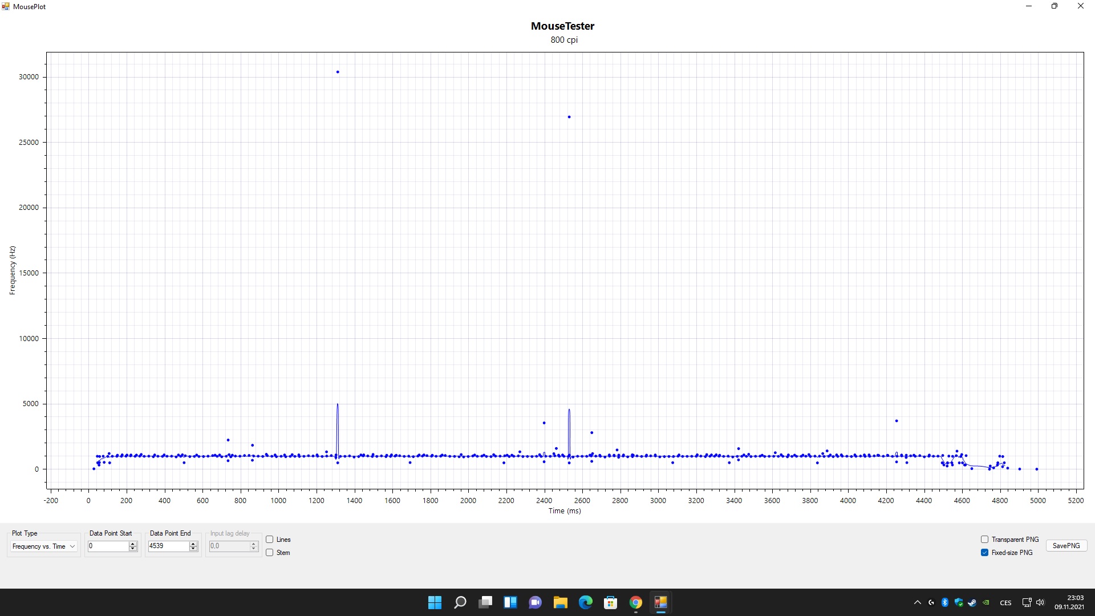The height and width of the screenshot is (616, 1095).
Task: Open Task View from the taskbar
Action: (485, 602)
